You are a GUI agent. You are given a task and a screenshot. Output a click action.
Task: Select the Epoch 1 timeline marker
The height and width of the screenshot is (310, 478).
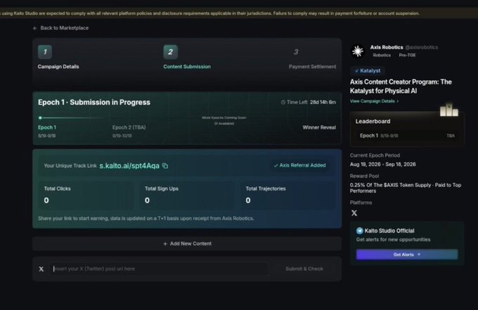[x=40, y=118]
